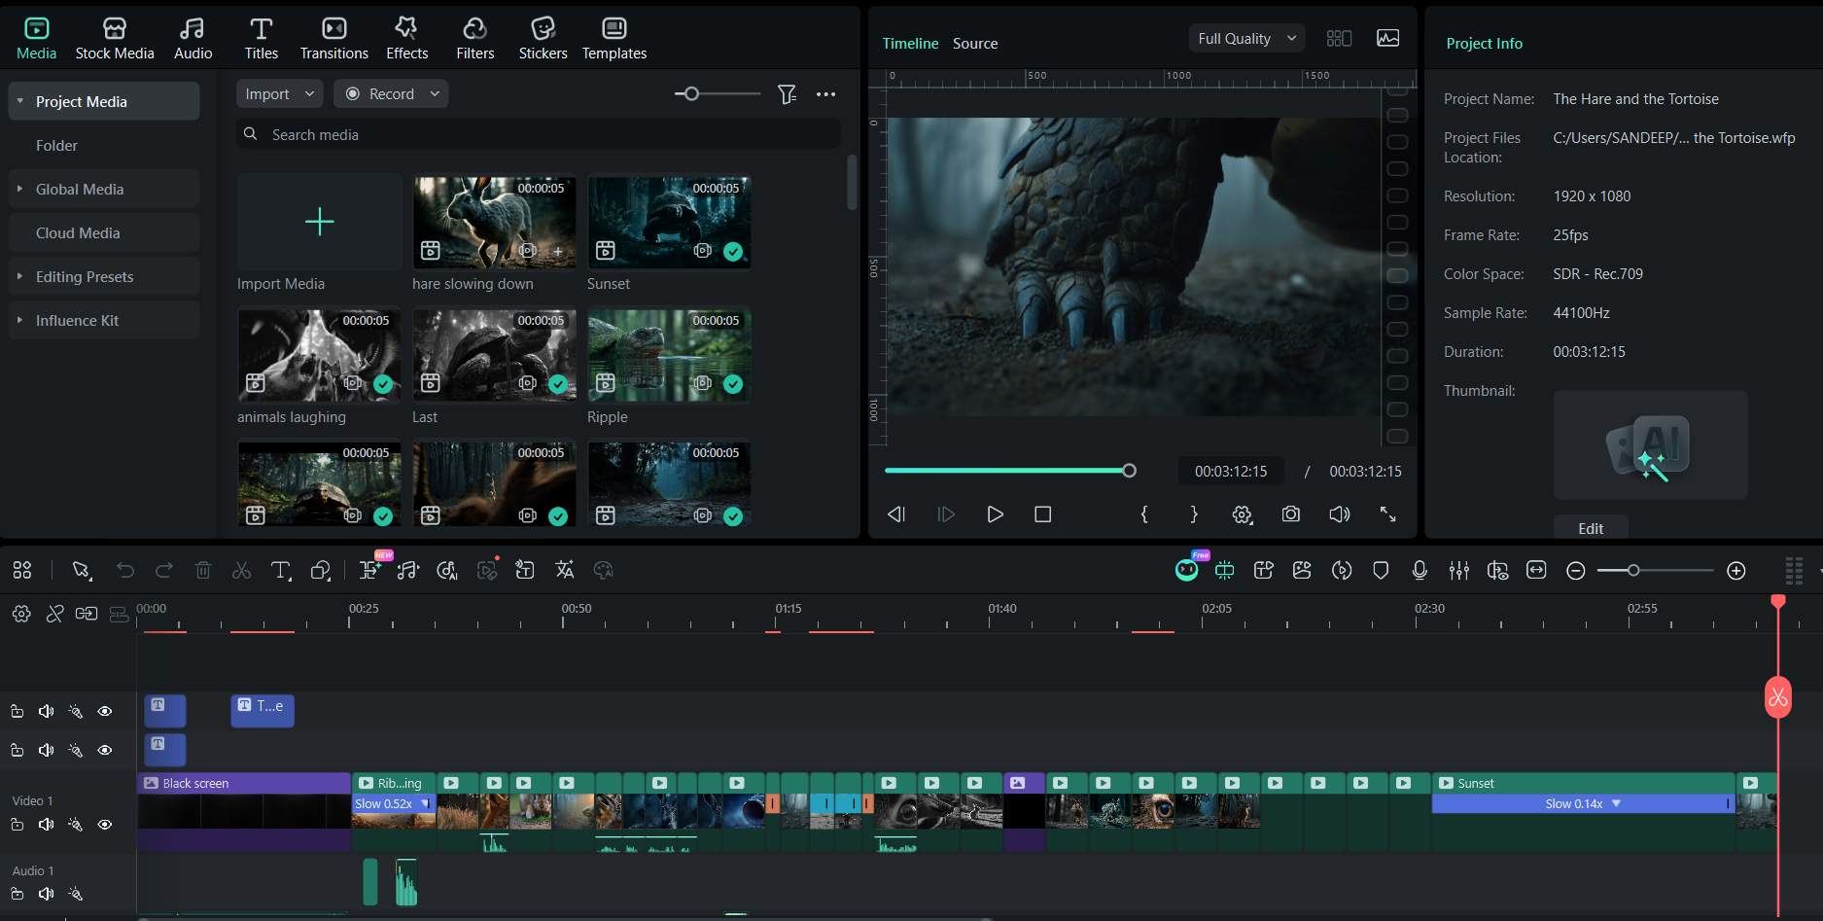Image resolution: width=1823 pixels, height=921 pixels.
Task: Adjust the media thumbnail size slider
Action: pos(718,94)
